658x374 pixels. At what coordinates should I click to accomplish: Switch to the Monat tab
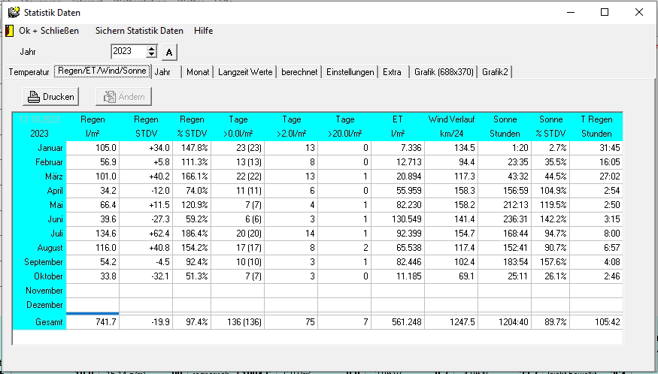point(198,72)
